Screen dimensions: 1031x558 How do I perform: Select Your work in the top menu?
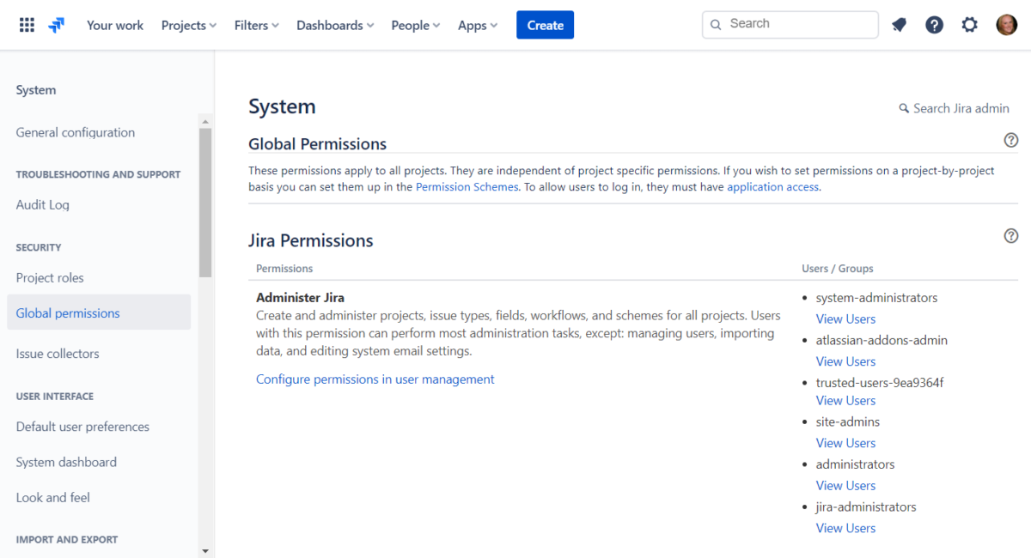(x=114, y=25)
